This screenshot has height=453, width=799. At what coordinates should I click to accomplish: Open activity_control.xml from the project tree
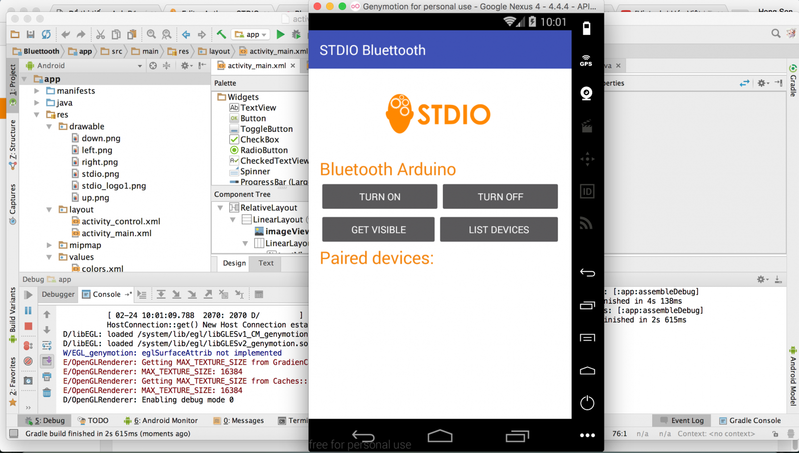click(116, 221)
